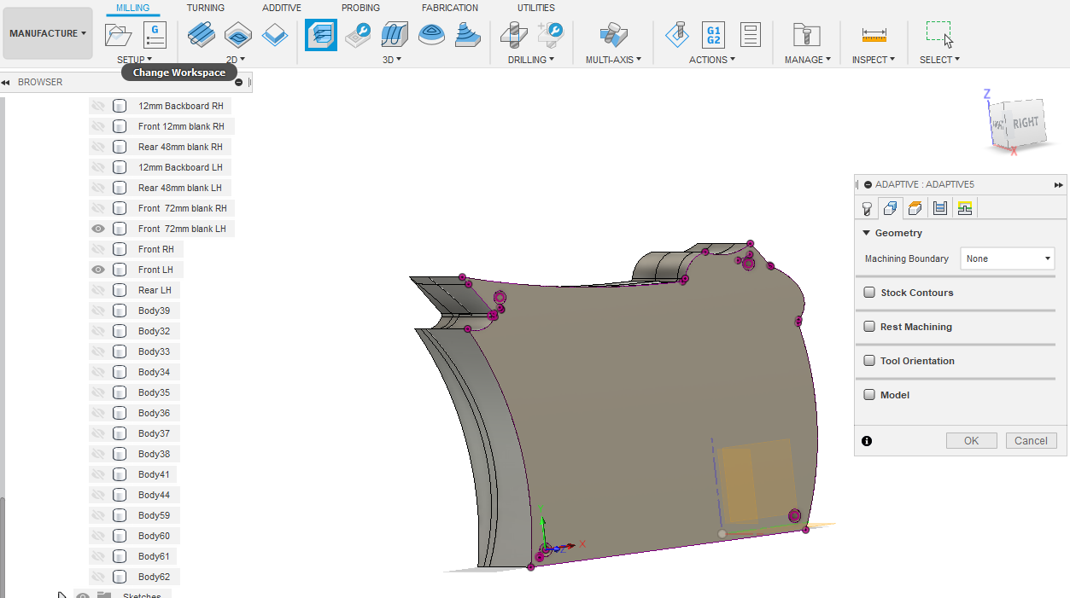Click the Simulate action icon

678,35
